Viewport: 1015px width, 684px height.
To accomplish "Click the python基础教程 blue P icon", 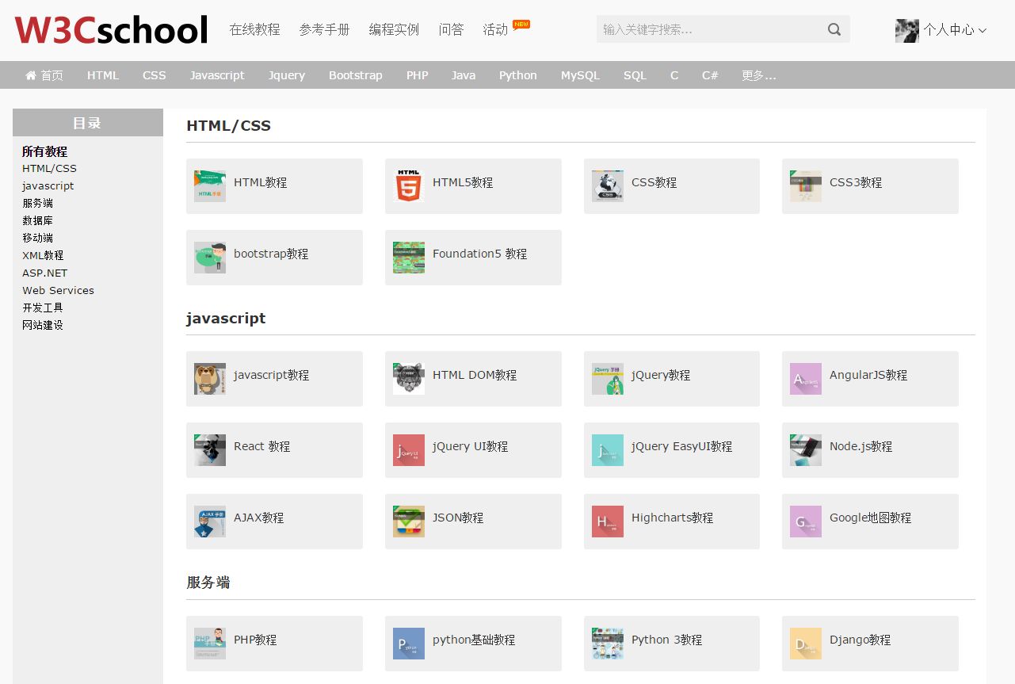I will [x=409, y=644].
